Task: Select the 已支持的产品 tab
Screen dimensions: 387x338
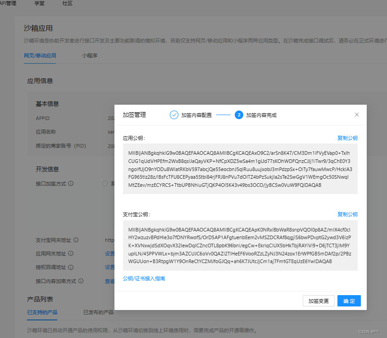Action: click(x=42, y=311)
